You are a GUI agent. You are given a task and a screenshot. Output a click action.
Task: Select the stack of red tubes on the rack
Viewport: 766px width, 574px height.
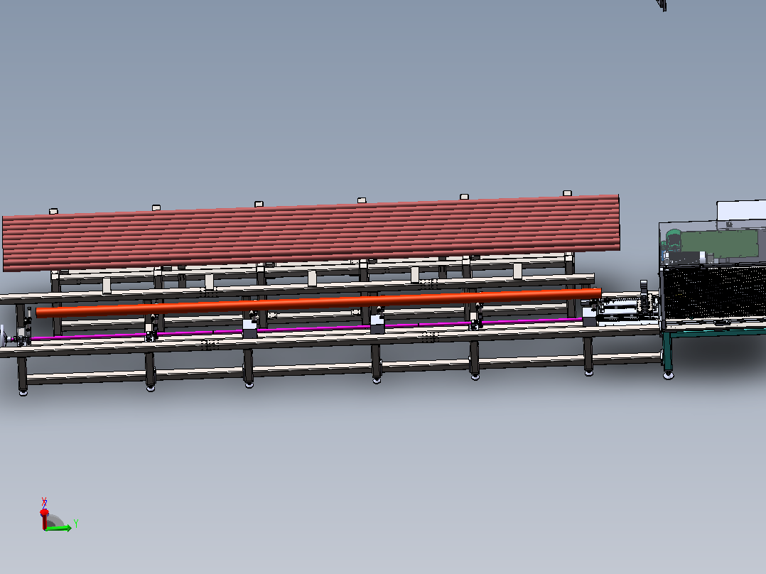click(311, 232)
